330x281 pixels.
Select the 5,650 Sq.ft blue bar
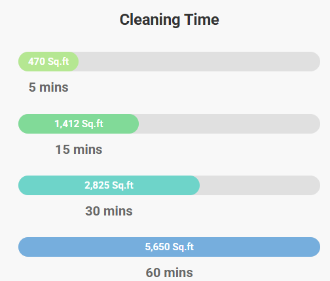tap(169, 247)
